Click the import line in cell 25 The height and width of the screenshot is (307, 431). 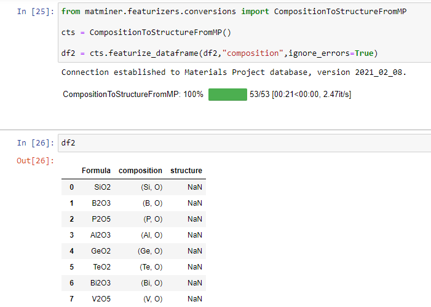234,12
